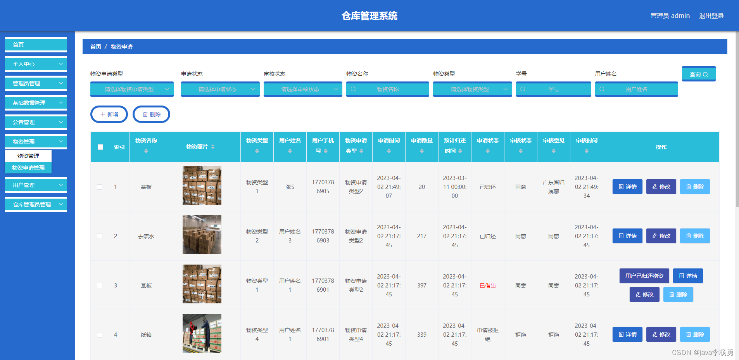739x360 pixels.
Task: Check the row 4 纸箱 checkbox
Action: (x=100, y=335)
